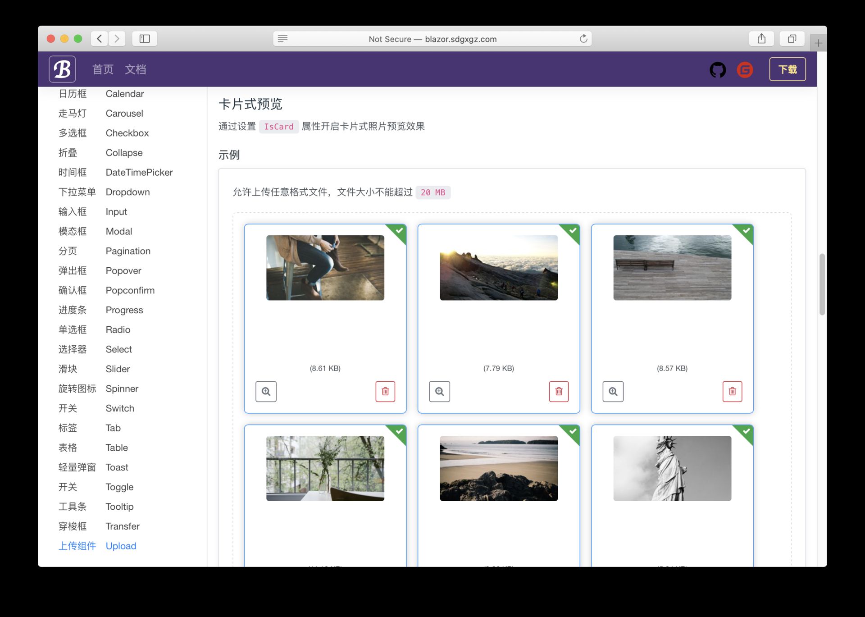Click the GitHub icon in the header
865x617 pixels.
coord(718,69)
